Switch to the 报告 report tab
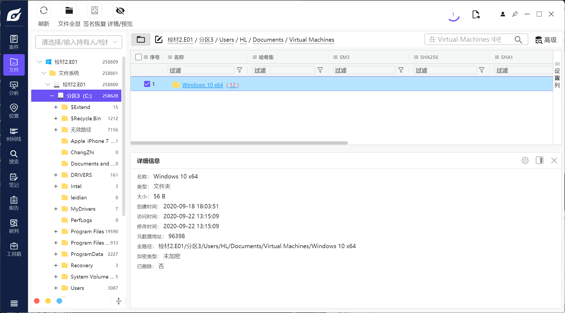Image resolution: width=565 pixels, height=313 pixels. pos(14,203)
